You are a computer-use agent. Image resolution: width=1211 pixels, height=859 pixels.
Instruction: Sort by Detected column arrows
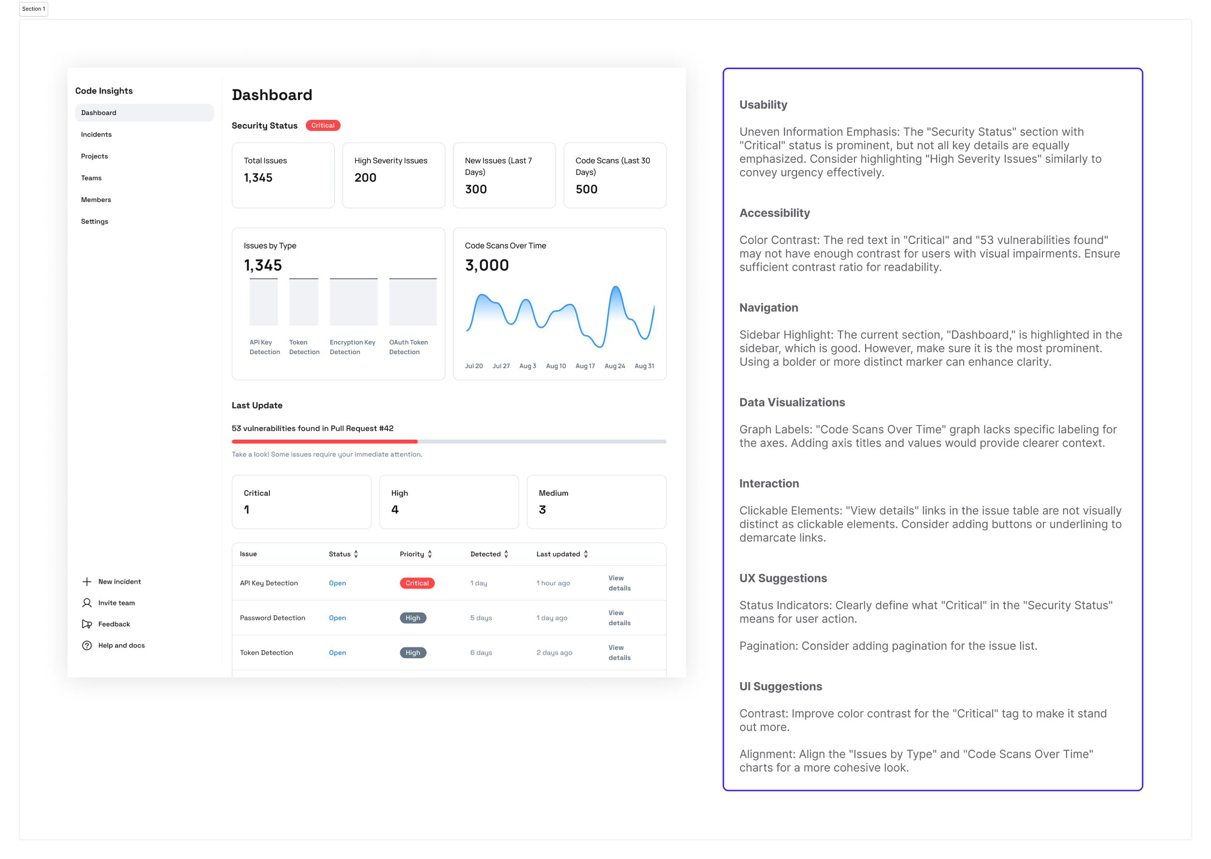pos(506,554)
